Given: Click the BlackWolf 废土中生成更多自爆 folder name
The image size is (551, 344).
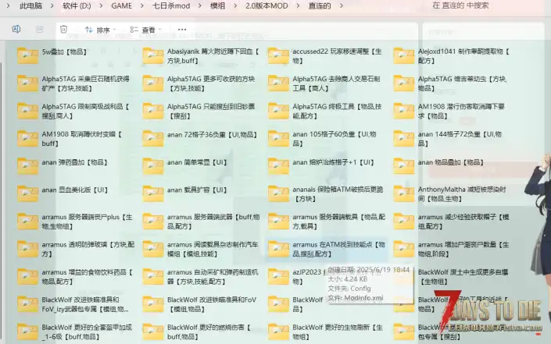Looking at the screenshot, I should click(463, 277).
